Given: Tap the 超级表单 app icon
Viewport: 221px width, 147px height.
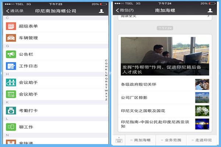Looking at the screenshot, I should (11, 26).
